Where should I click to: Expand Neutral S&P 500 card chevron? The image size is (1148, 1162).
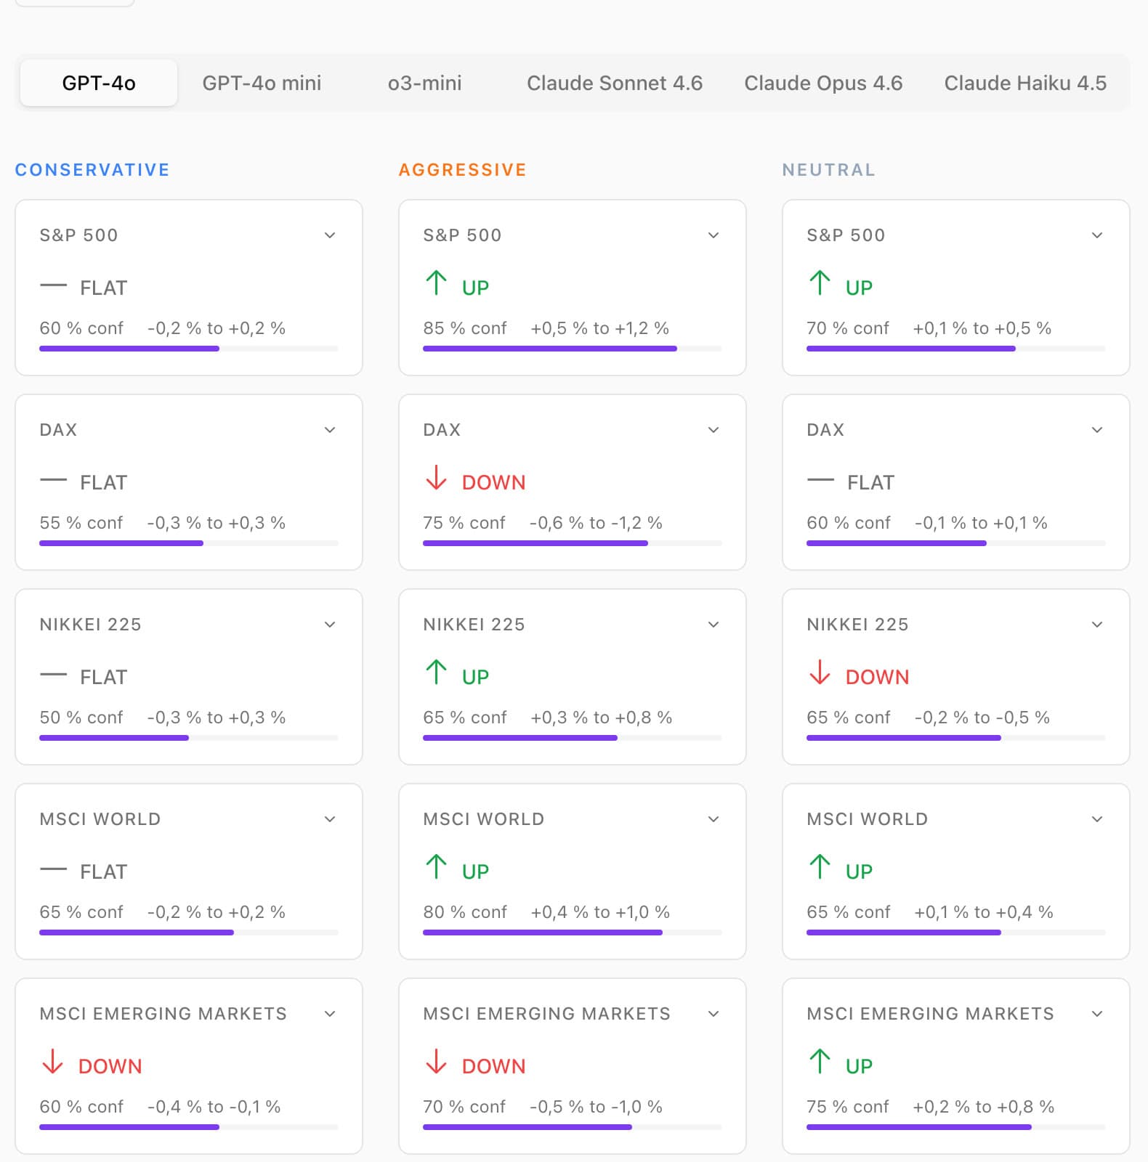pyautogui.click(x=1097, y=235)
